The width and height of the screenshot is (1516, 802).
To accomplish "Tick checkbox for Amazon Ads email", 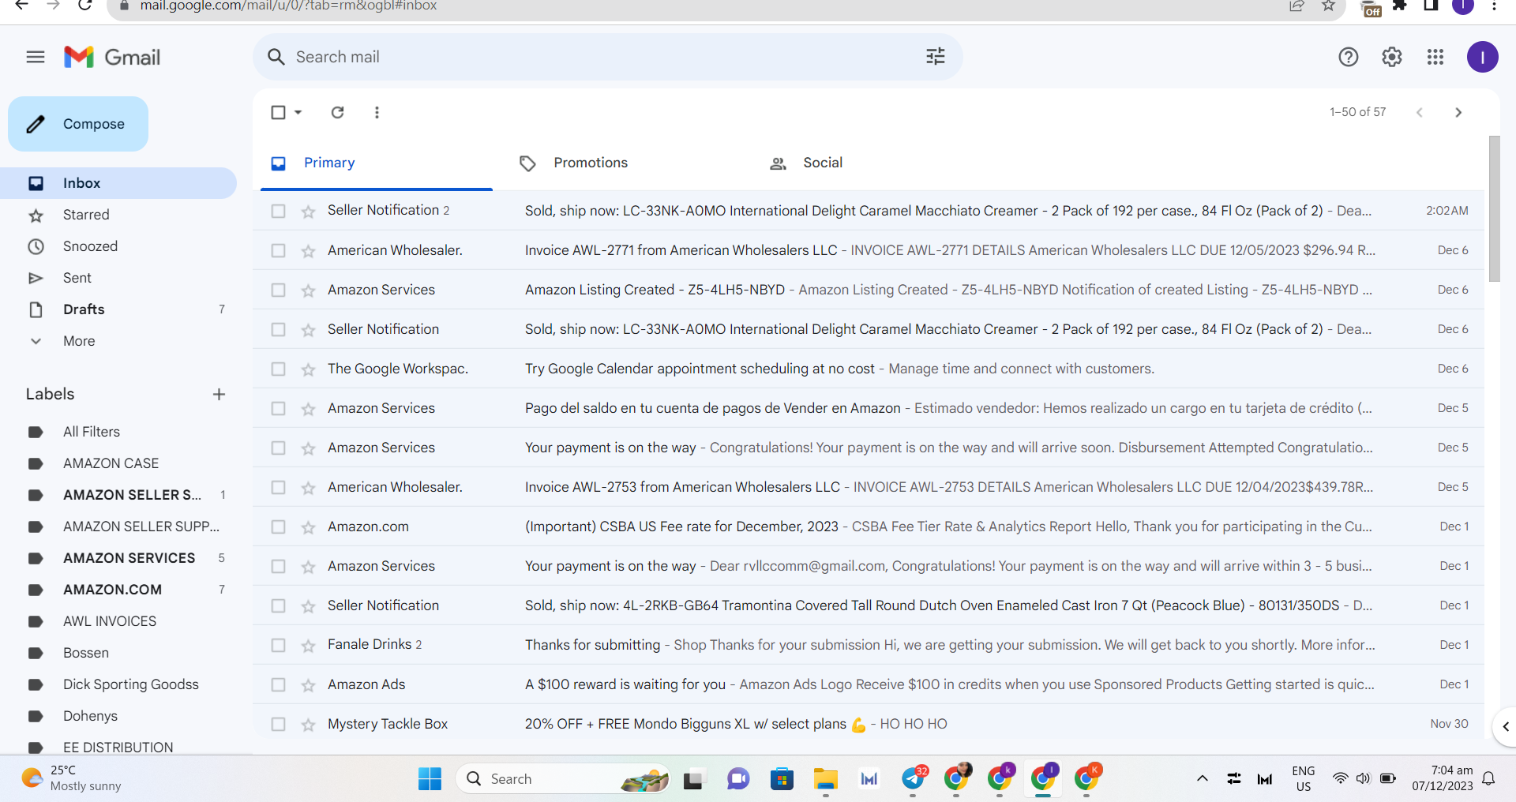I will 278,684.
